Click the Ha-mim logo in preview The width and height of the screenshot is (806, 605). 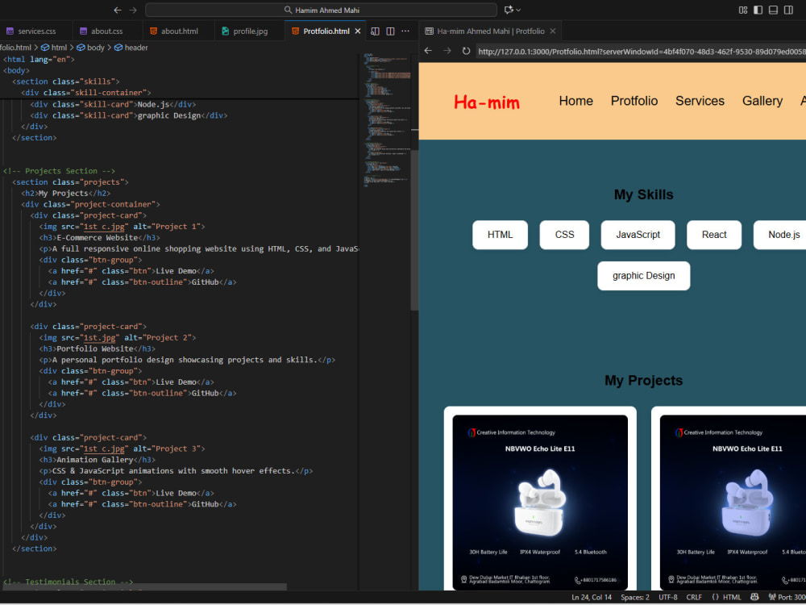[x=486, y=102]
